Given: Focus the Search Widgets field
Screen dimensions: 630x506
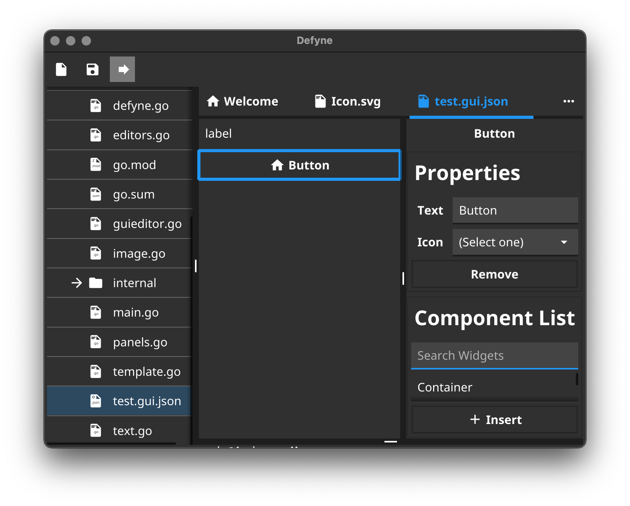Looking at the screenshot, I should [x=494, y=356].
